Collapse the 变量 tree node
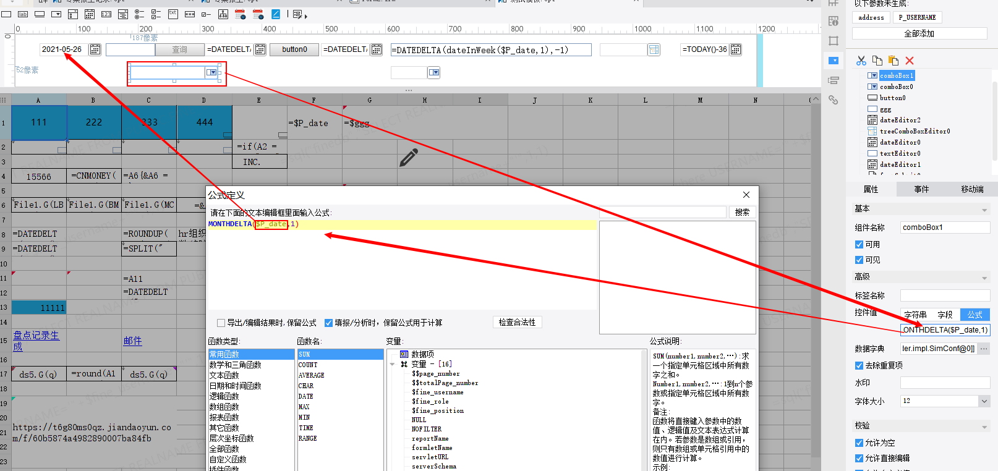 [392, 365]
